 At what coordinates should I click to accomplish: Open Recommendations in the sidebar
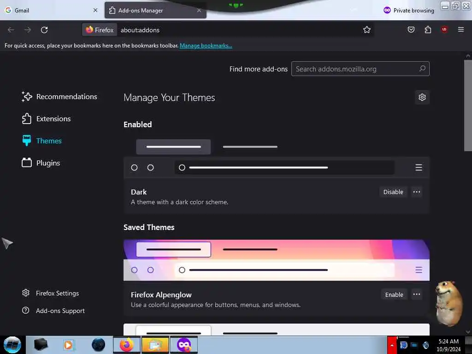coord(59,97)
